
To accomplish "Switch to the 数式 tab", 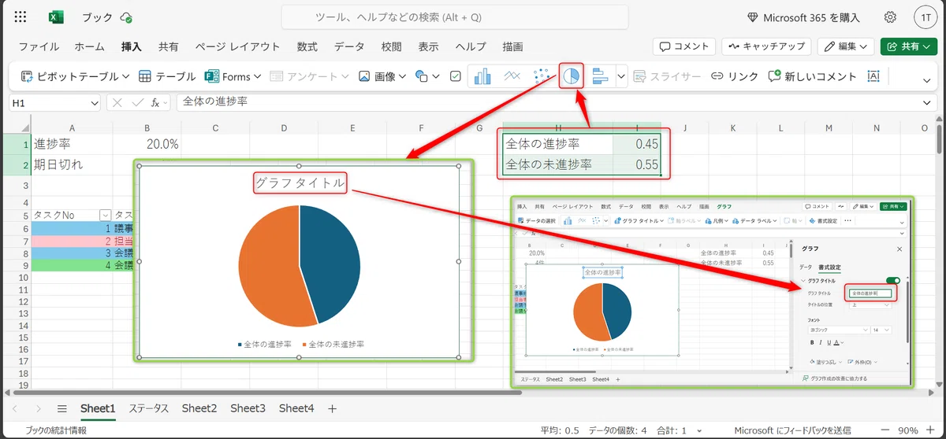I will 307,46.
